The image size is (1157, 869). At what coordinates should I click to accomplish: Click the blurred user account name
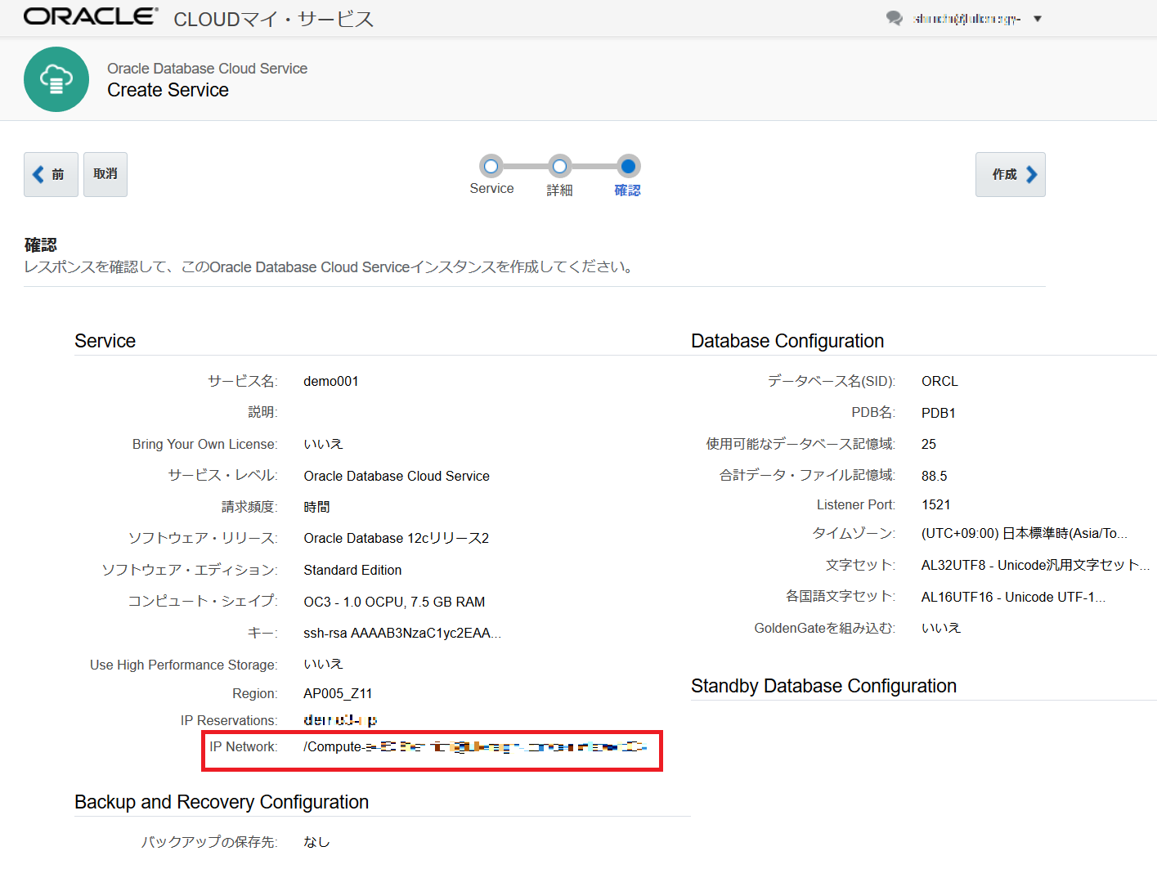point(967,19)
